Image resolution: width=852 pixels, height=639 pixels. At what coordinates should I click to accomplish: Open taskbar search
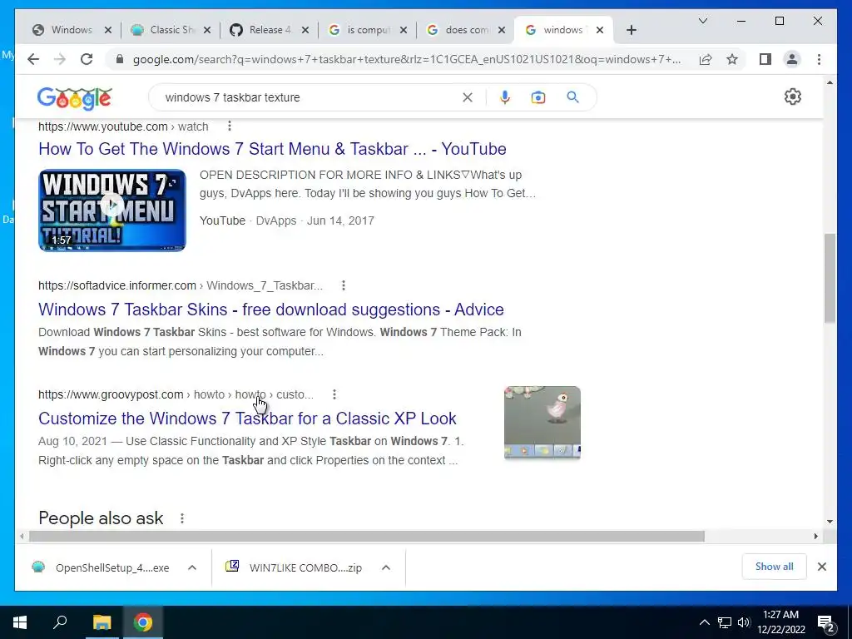pyautogui.click(x=60, y=622)
